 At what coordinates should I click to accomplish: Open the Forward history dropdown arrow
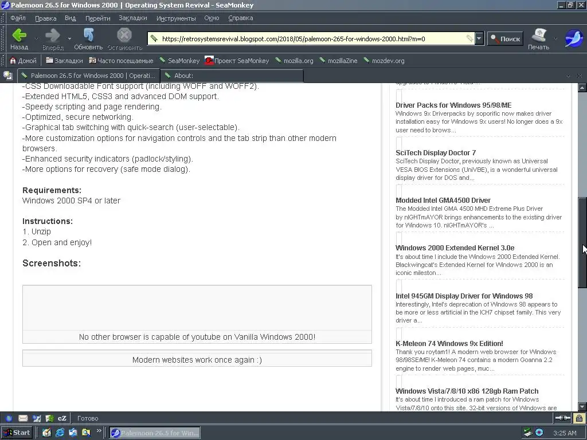coord(69,38)
